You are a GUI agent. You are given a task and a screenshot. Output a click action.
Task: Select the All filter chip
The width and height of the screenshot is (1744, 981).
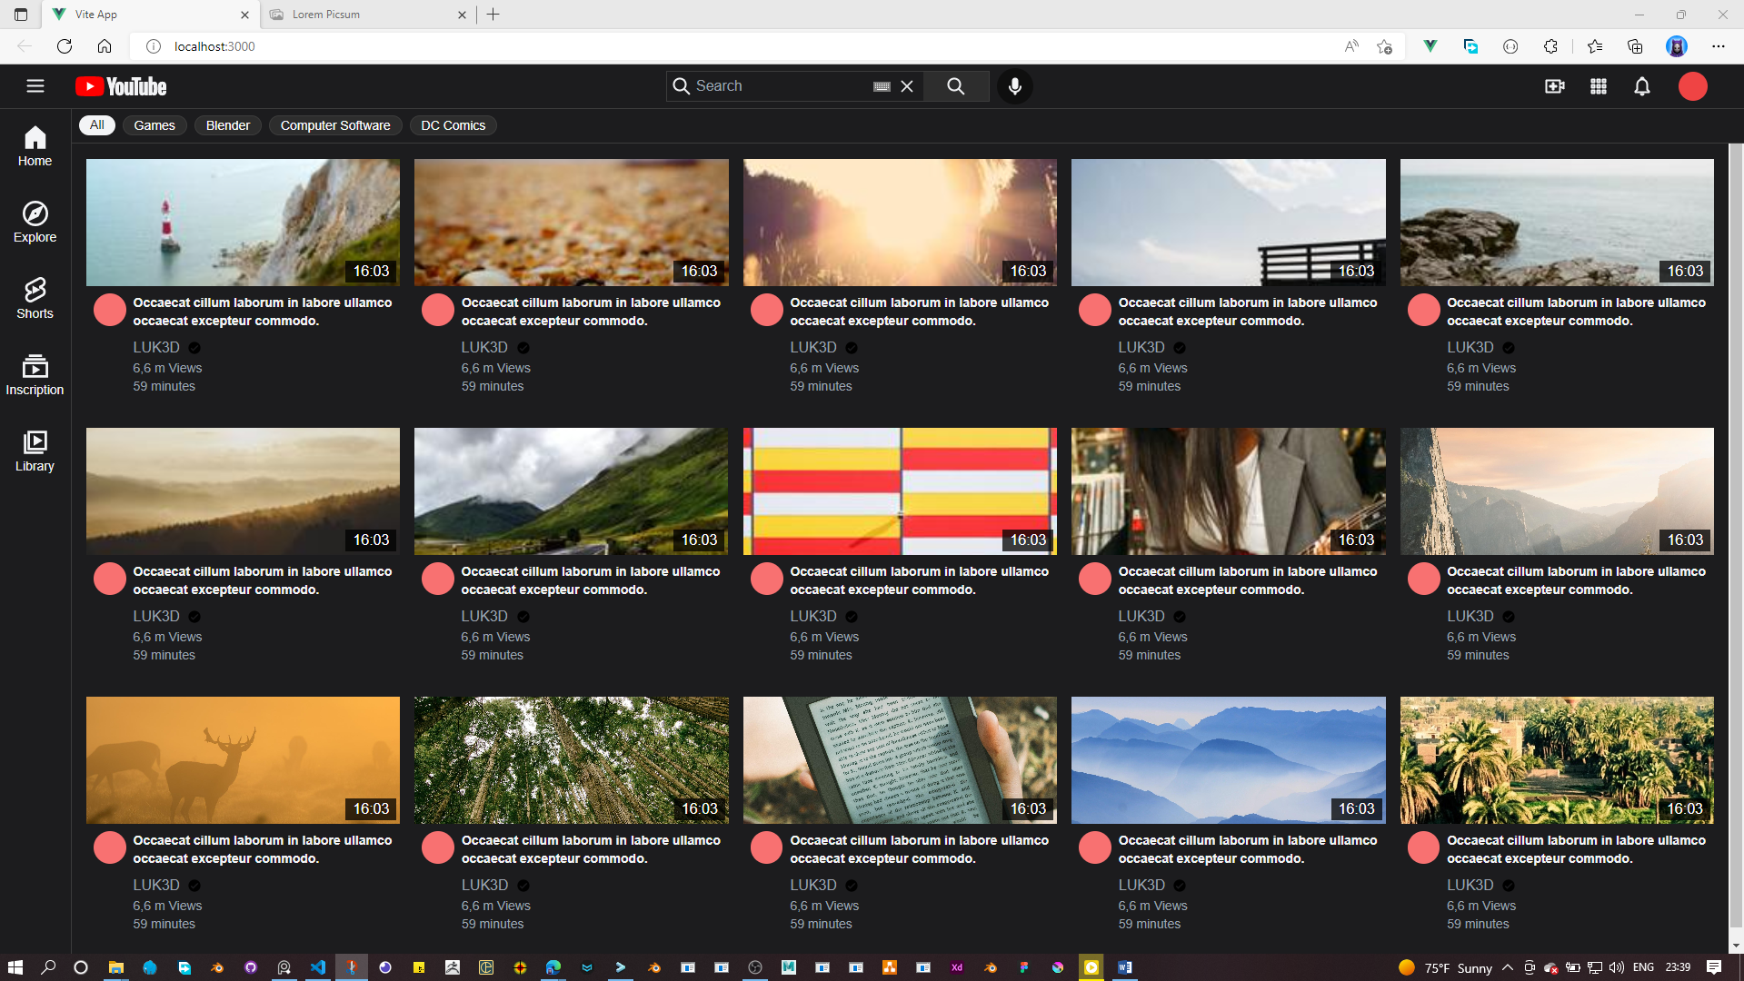coord(97,125)
